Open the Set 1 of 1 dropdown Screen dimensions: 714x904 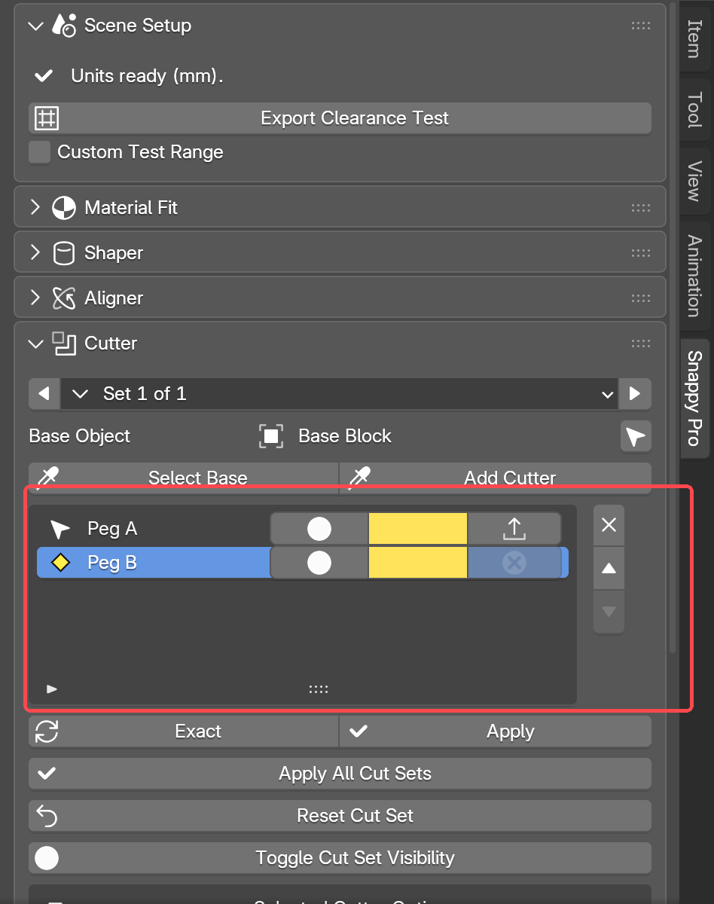tap(340, 394)
